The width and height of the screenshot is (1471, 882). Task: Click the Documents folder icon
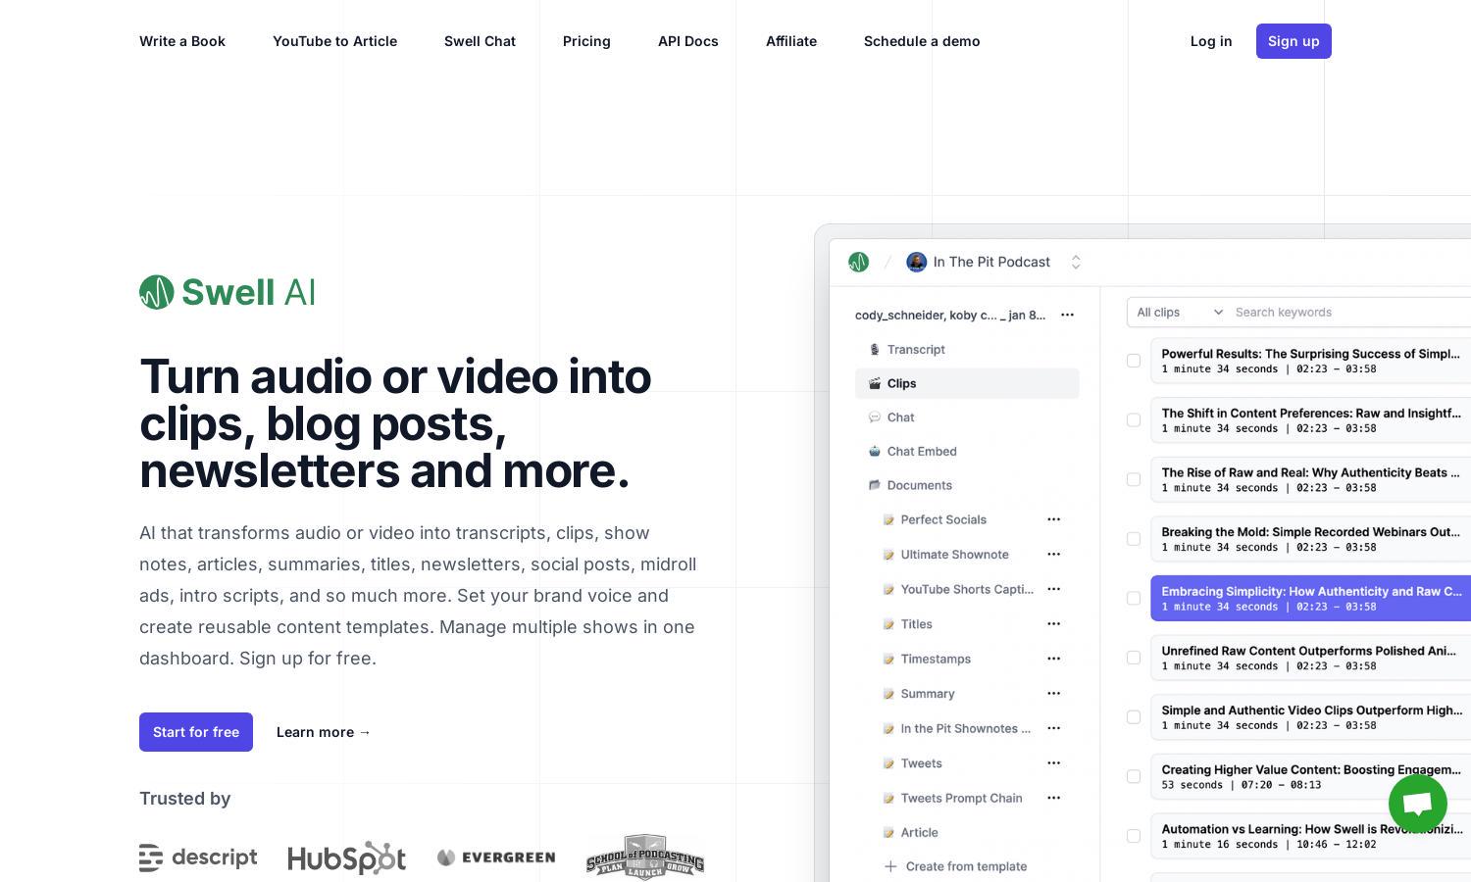point(875,485)
